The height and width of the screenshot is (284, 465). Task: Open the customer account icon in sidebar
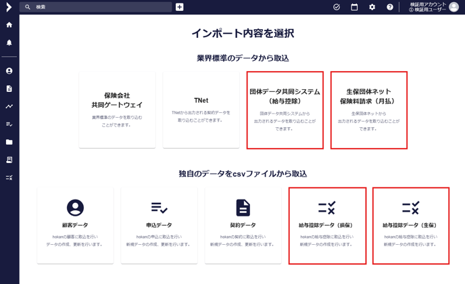pos(9,71)
